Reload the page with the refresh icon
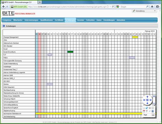 (x=113, y=7)
